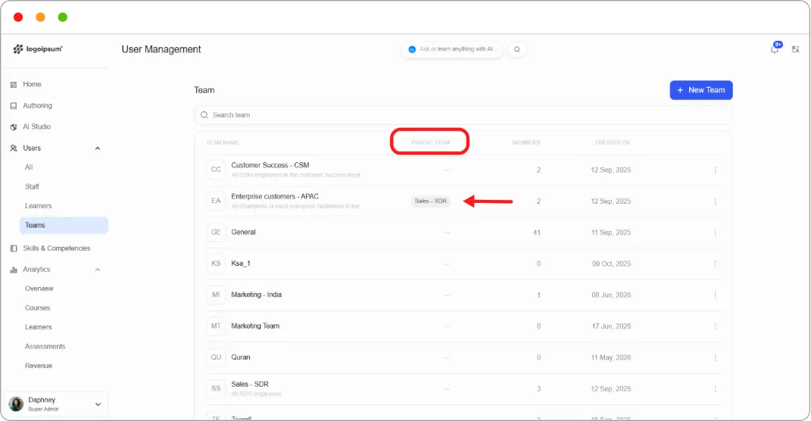This screenshot has width=811, height=421.
Task: Open the Marketing Team row
Action: click(x=463, y=326)
